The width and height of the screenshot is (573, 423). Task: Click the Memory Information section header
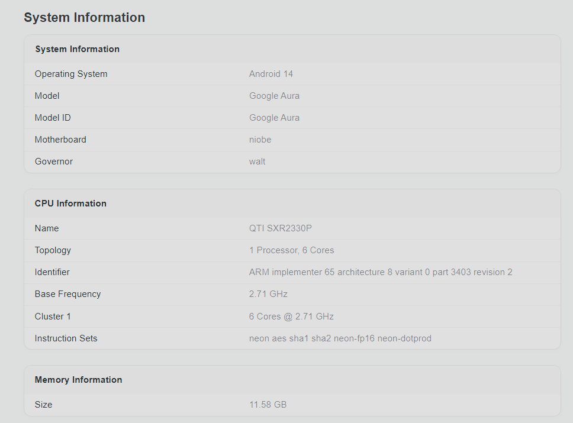coord(78,380)
